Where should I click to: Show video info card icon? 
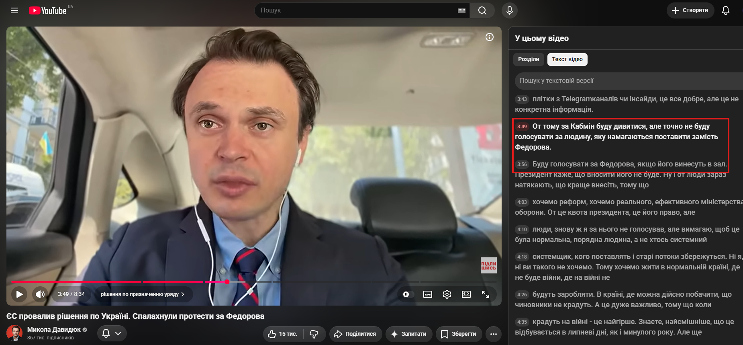[x=489, y=37]
